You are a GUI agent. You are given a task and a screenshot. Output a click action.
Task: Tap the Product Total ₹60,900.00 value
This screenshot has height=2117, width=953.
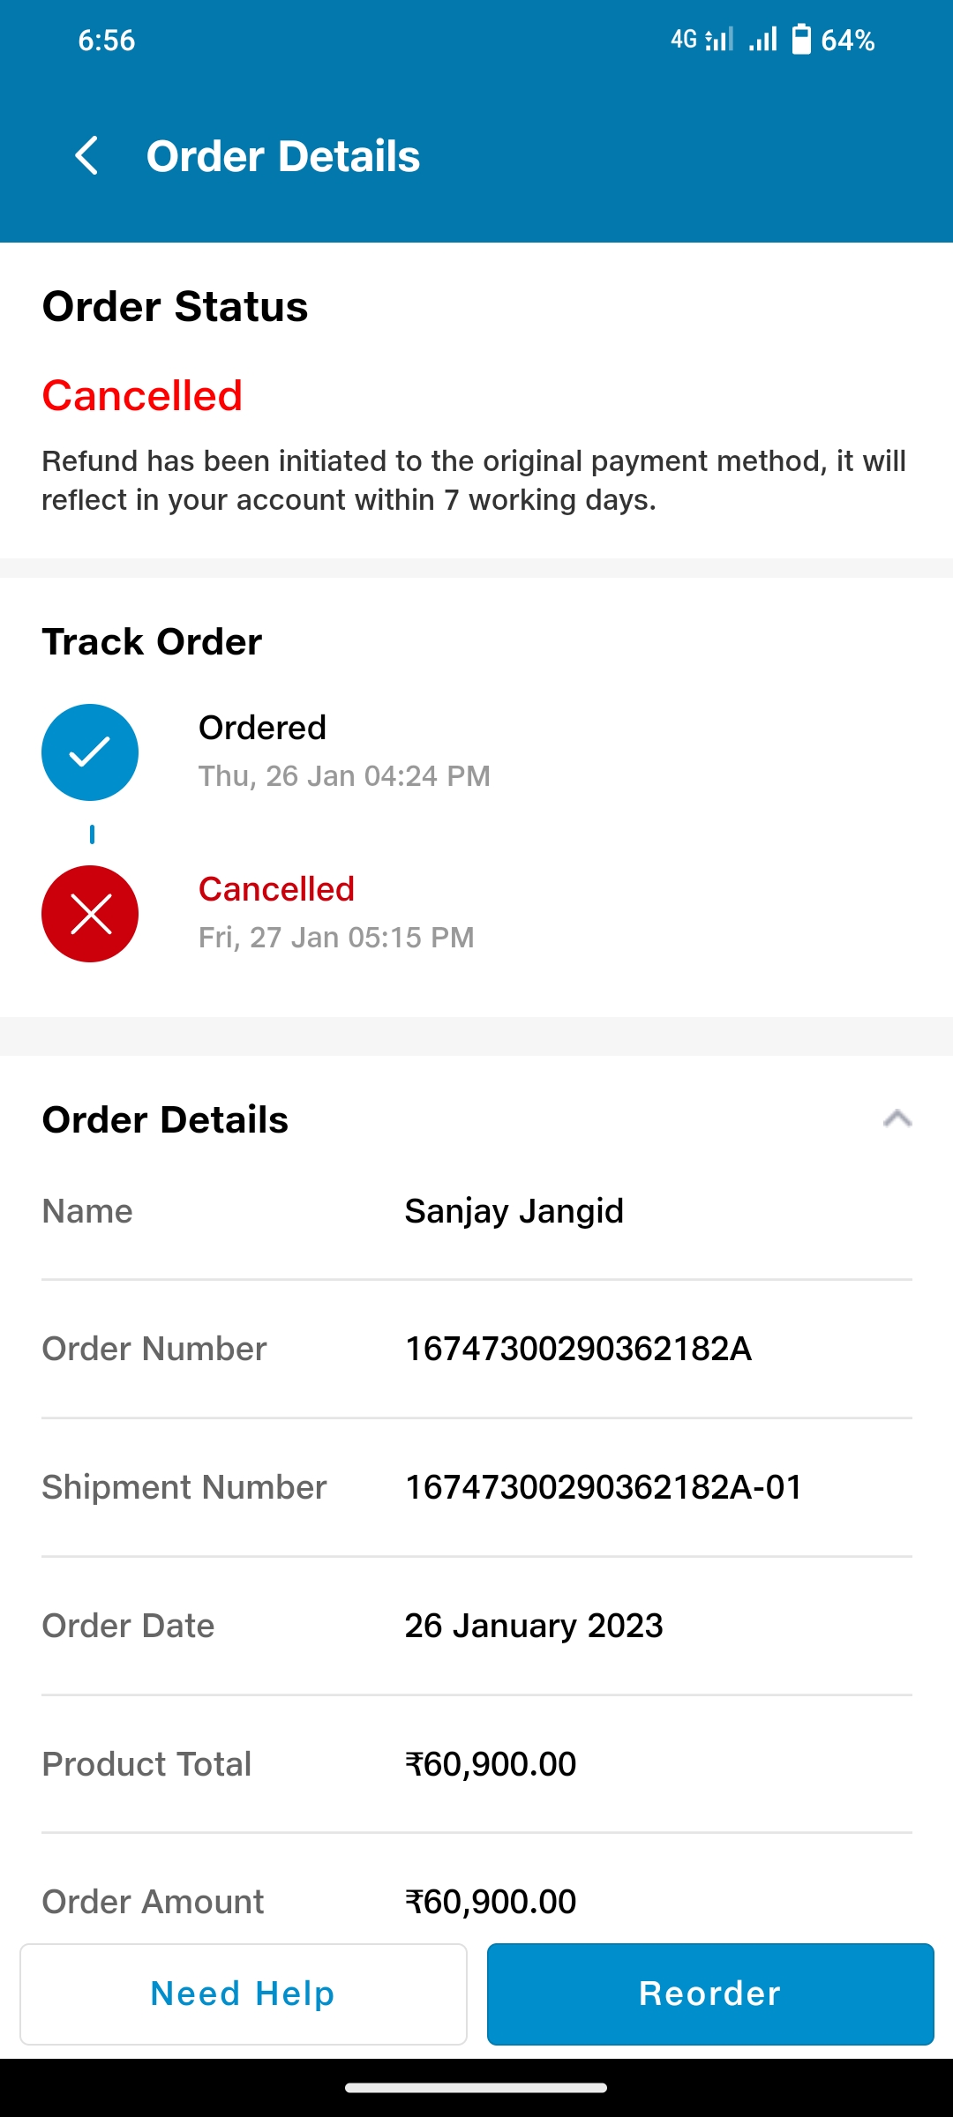point(490,1764)
